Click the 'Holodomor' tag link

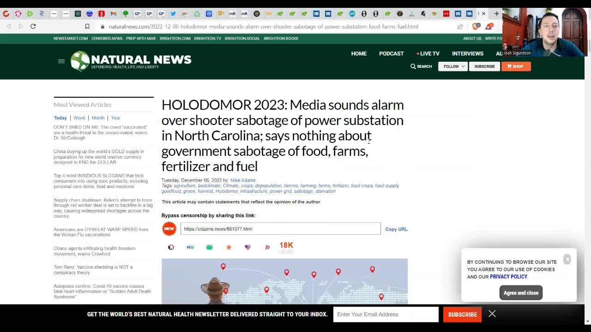(226, 191)
